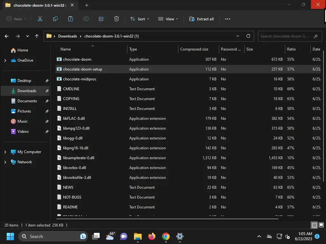Click Downloads in the address breadcrumb
Viewport: 326px width, 244px height.
point(67,36)
